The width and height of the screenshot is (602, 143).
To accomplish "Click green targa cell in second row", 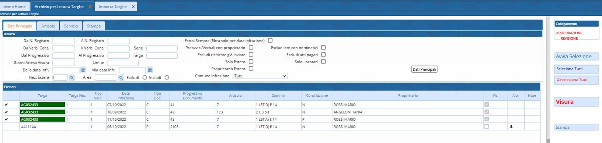I will click(x=42, y=112).
